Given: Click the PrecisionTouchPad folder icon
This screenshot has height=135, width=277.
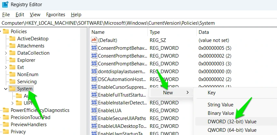Looking at the screenshot, I should [x=6, y=117].
